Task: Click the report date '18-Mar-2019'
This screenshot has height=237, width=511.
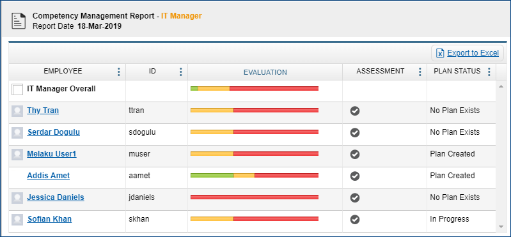Action: pos(99,26)
